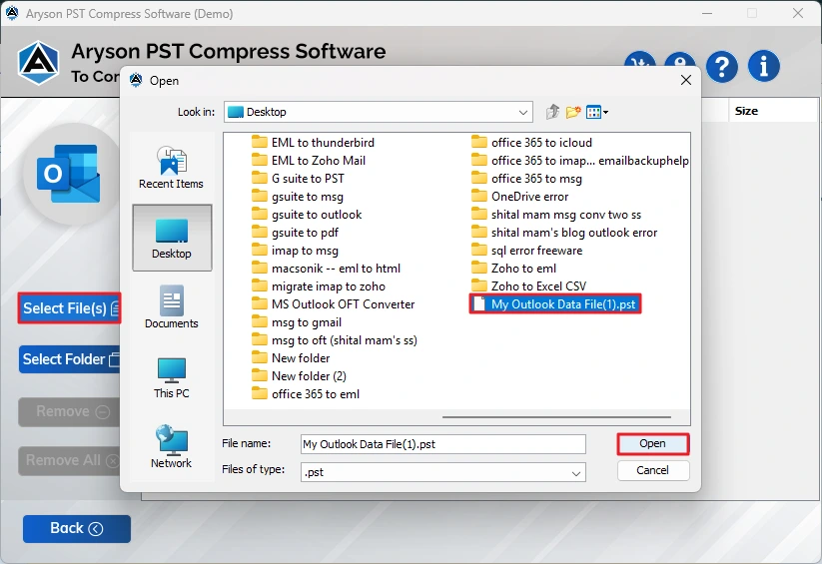822x564 pixels.
Task: Click the Help question mark icon
Action: pos(722,67)
